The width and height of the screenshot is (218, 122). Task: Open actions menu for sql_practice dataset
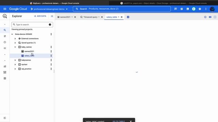pyautogui.click(x=51, y=69)
